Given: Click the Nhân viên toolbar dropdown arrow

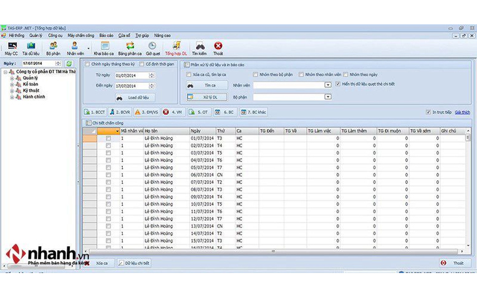Looking at the screenshot, I should pyautogui.click(x=89, y=49).
